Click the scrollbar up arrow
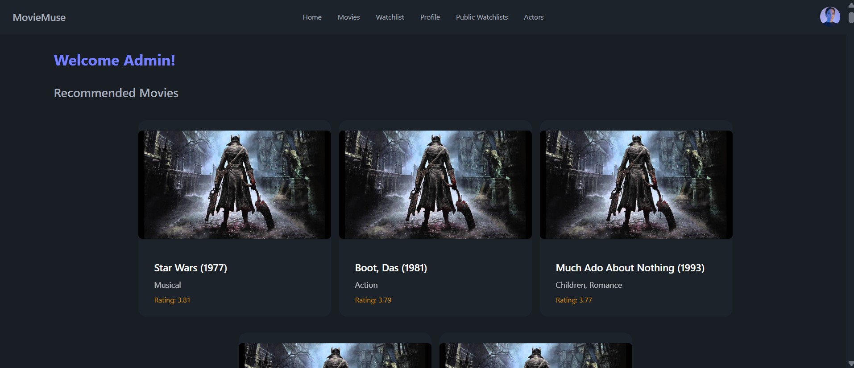The width and height of the screenshot is (854, 368). 850,4
